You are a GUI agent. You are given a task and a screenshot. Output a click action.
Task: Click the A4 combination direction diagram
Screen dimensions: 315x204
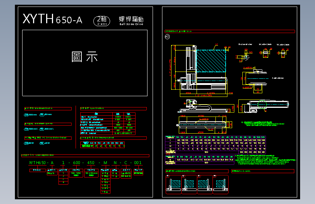pyautogui.click(x=221, y=184)
